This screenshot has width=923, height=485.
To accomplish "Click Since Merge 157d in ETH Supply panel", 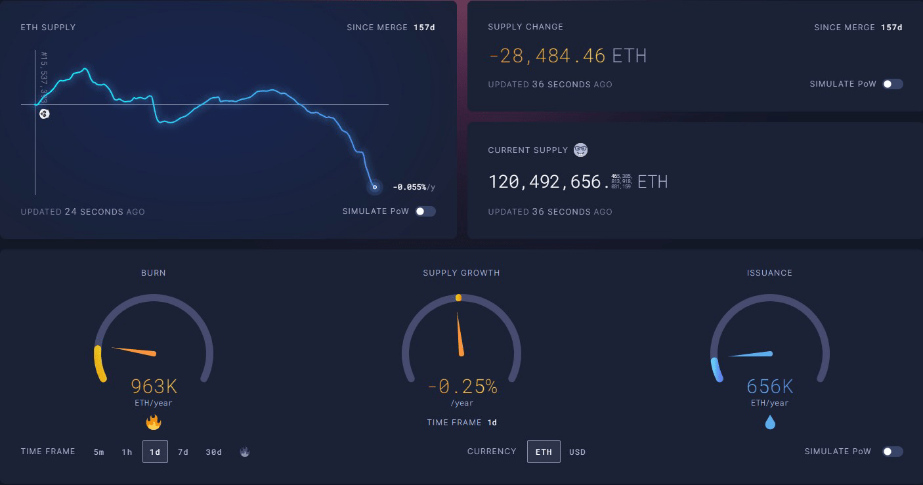I will click(x=391, y=28).
